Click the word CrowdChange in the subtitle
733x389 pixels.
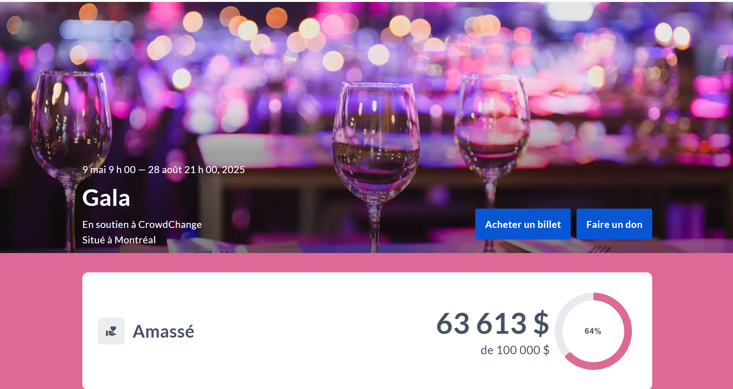point(170,224)
